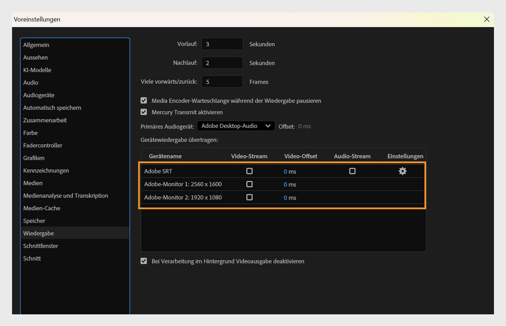This screenshot has width=506, height=326.
Task: Switch to Medien-Cache preferences
Action: click(42, 208)
